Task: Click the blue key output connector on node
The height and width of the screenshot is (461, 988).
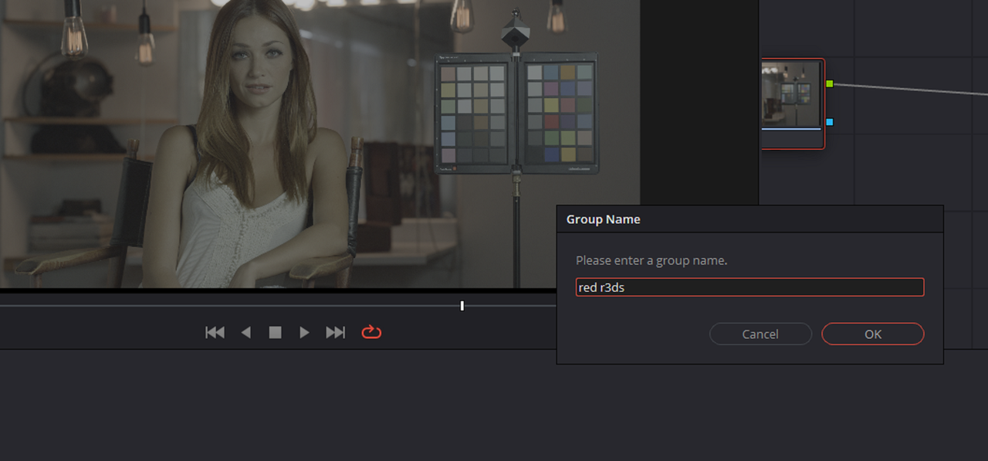Action: click(x=830, y=122)
